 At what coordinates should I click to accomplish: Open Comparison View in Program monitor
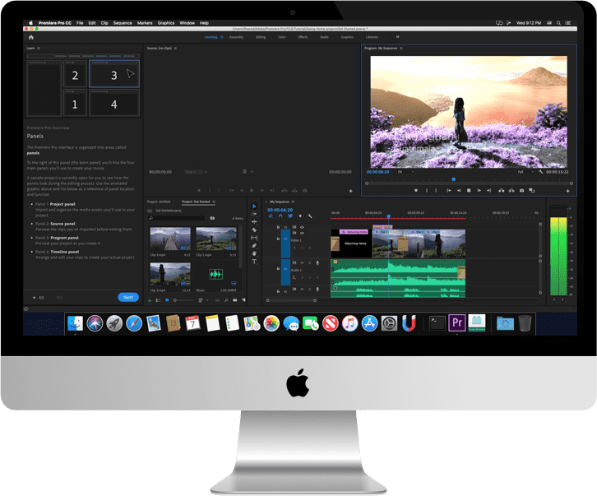tap(532, 191)
